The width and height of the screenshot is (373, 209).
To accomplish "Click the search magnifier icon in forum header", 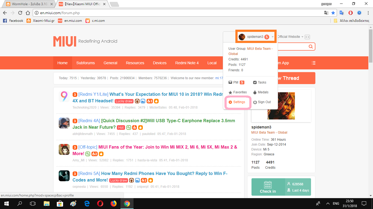I will 310,47.
